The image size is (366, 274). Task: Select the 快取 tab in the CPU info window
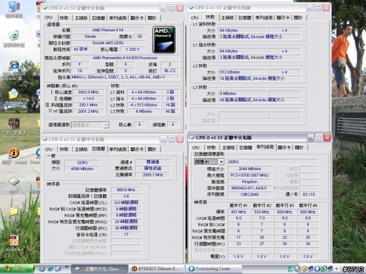pyautogui.click(x=64, y=18)
